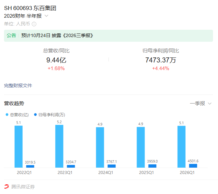
Task: Open the 一季报 report type dropdown
Action: pos(201,104)
